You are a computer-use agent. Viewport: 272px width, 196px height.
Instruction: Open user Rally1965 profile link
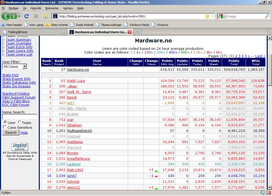pos(75,170)
